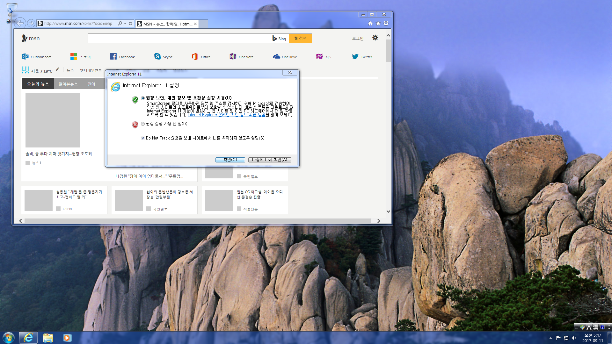Click Internet Explorer taskbar icon
This screenshot has height=344, width=612.
(x=28, y=338)
